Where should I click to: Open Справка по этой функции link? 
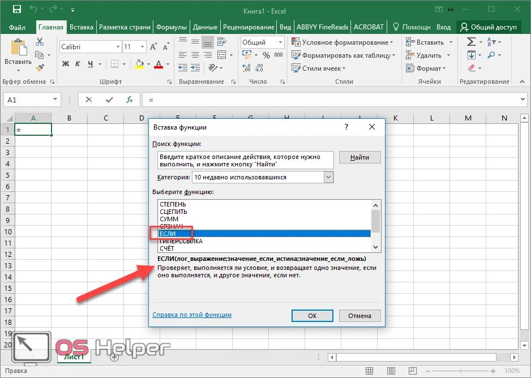pos(192,315)
